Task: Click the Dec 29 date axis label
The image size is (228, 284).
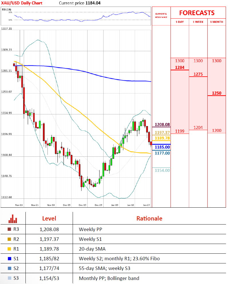Action: [x=98, y=205]
